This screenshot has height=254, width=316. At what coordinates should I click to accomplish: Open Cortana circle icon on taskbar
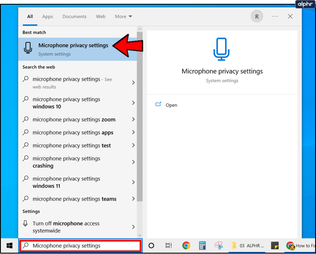(x=151, y=246)
